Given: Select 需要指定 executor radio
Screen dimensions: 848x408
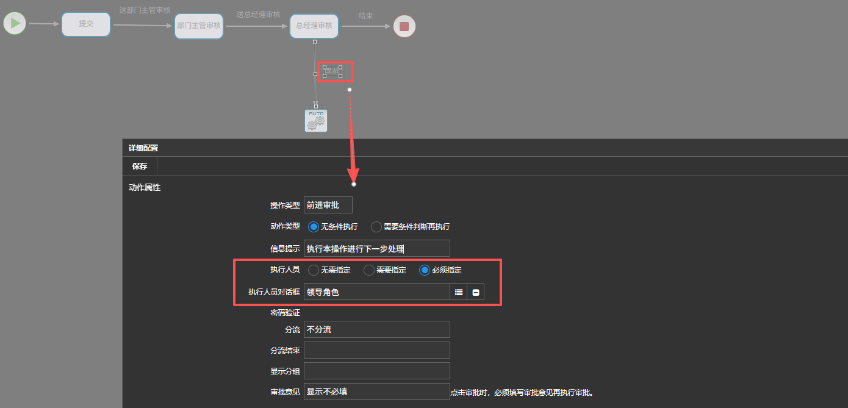Looking at the screenshot, I should click(369, 270).
